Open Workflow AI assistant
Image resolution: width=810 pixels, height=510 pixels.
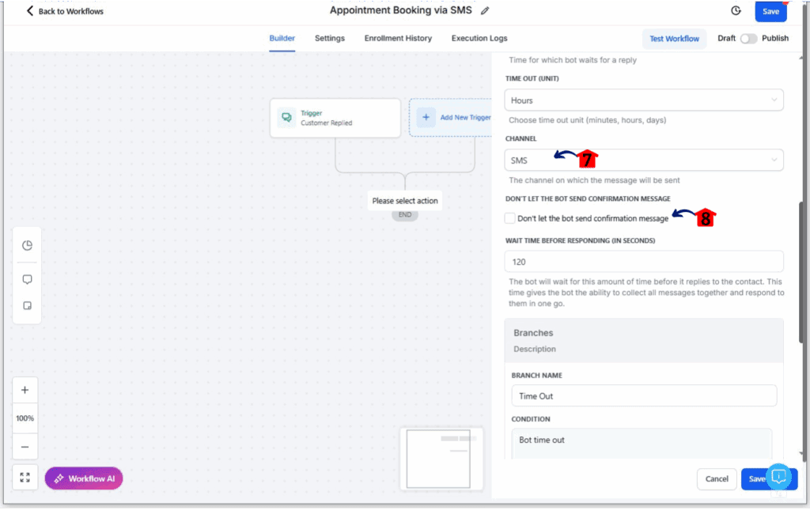tap(84, 478)
